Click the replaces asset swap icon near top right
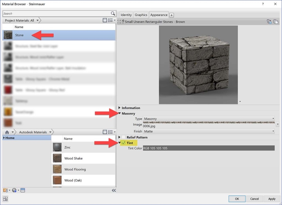This screenshot has width=282, height=205. 269,21
